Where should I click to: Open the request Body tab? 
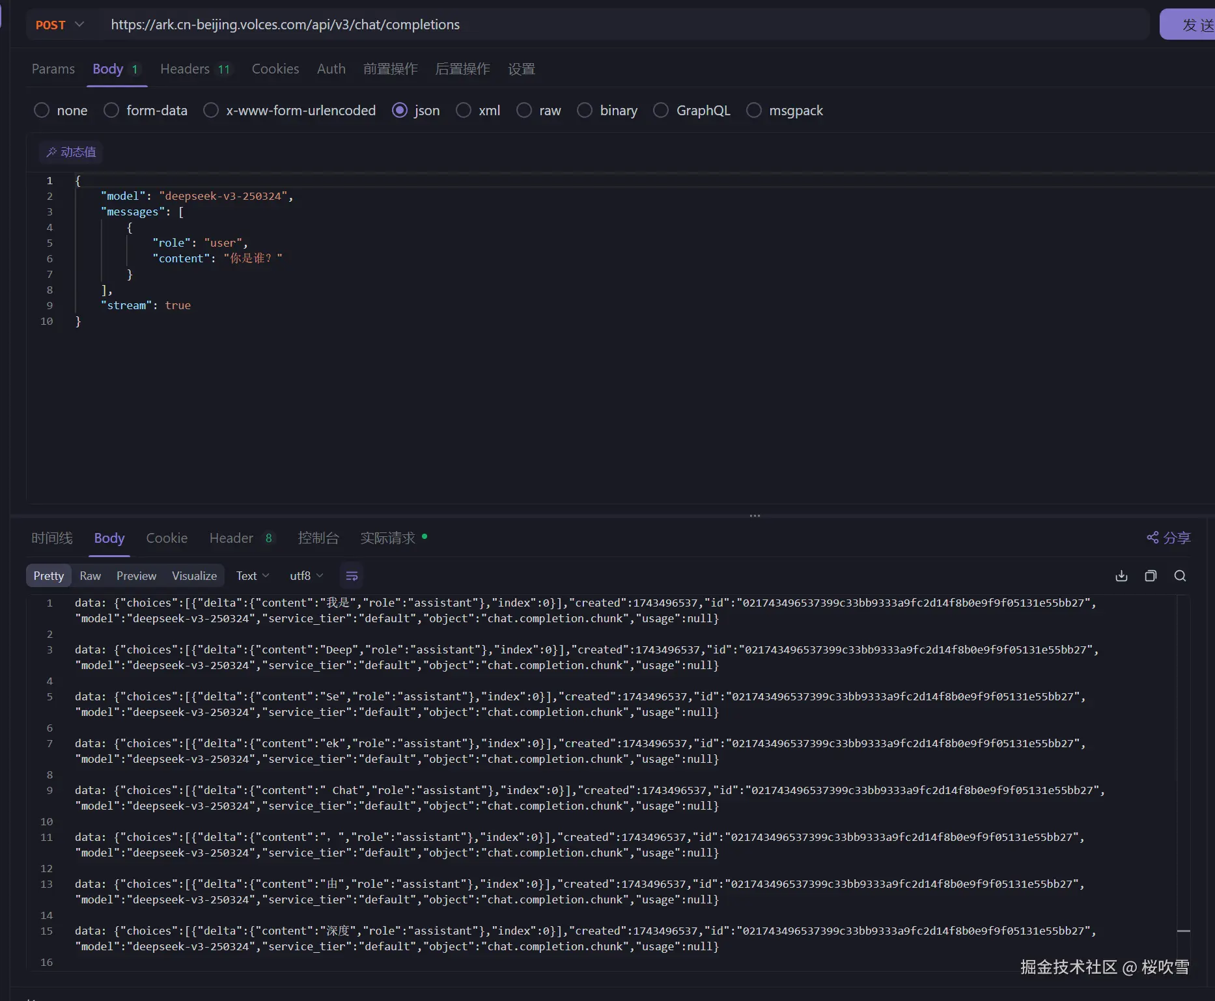tap(116, 69)
